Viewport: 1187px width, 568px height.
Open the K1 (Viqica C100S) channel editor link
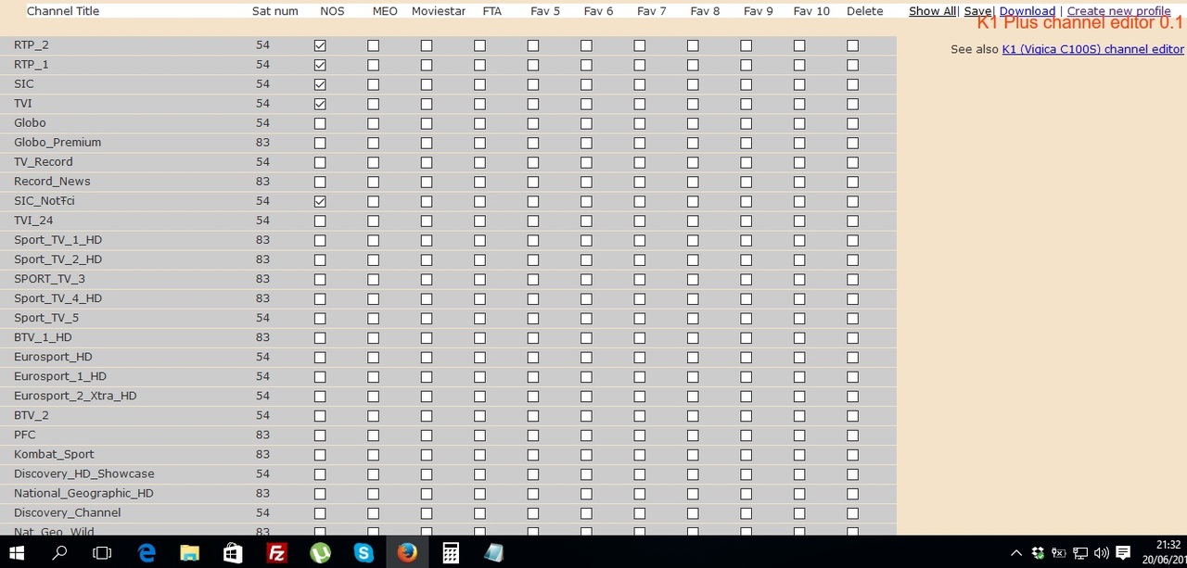1092,49
